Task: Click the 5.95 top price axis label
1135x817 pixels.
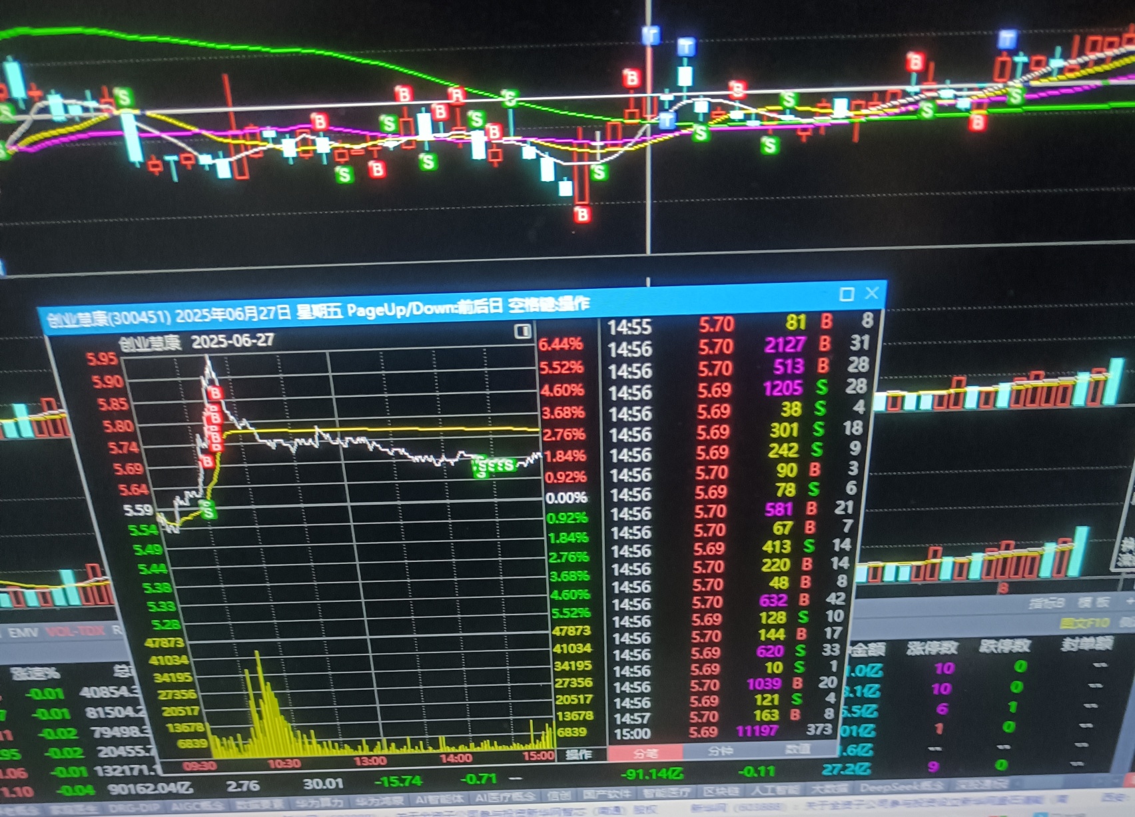Action: pyautogui.click(x=102, y=359)
